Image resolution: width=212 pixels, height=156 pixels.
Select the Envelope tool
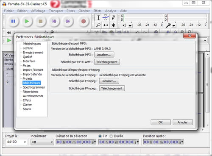click(x=106, y=18)
